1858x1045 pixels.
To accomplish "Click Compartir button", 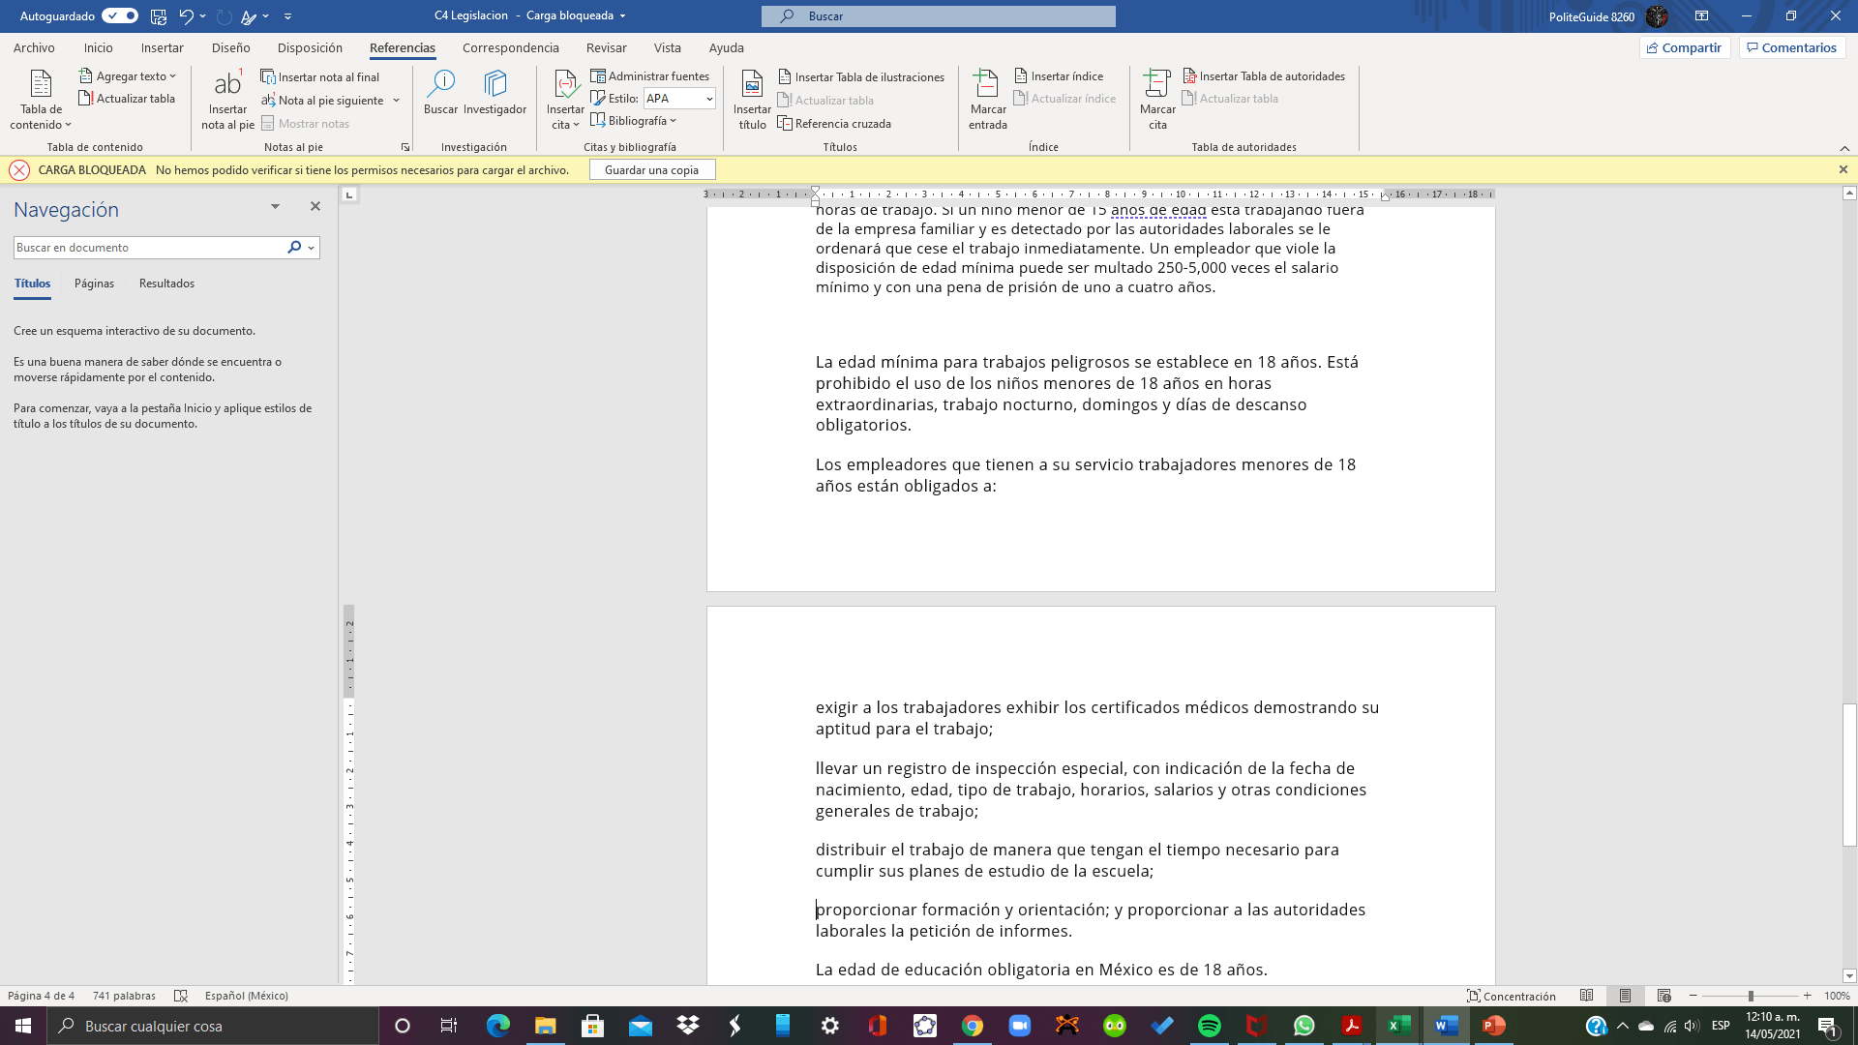I will click(1684, 47).
